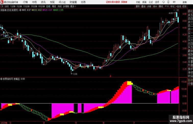193x124 pixels.
Task: Click the +自选 add favorite button
Action: (x=178, y=6)
